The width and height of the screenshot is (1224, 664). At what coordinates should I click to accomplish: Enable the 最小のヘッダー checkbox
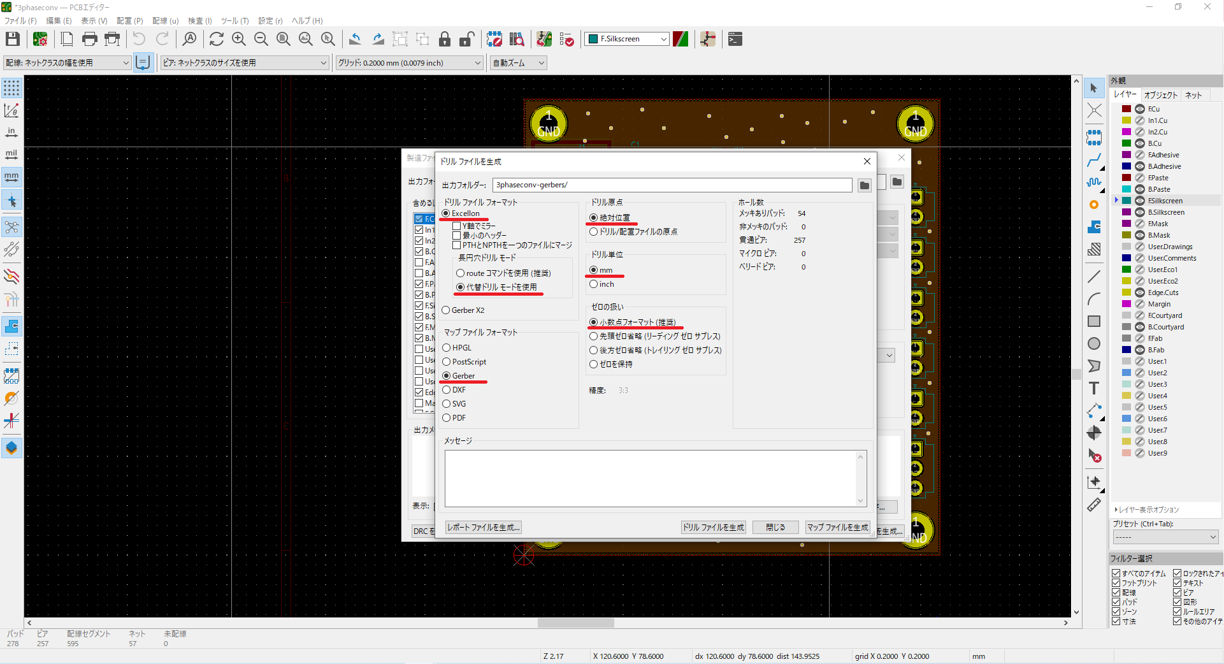point(456,236)
